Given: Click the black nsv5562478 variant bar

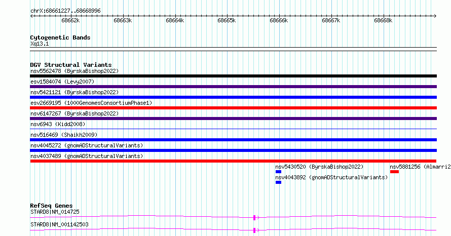Looking at the screenshot, I should (233, 76).
